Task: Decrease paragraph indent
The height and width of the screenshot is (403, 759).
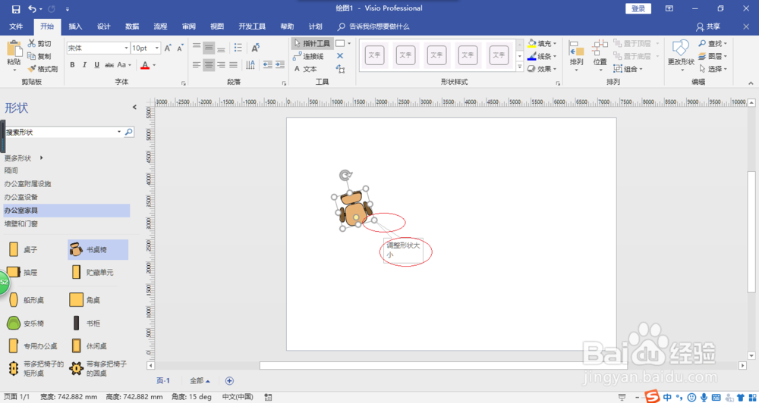Action: coord(267,64)
